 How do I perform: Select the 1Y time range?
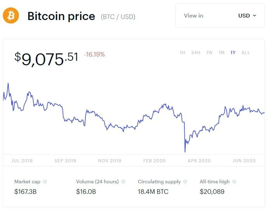233,52
